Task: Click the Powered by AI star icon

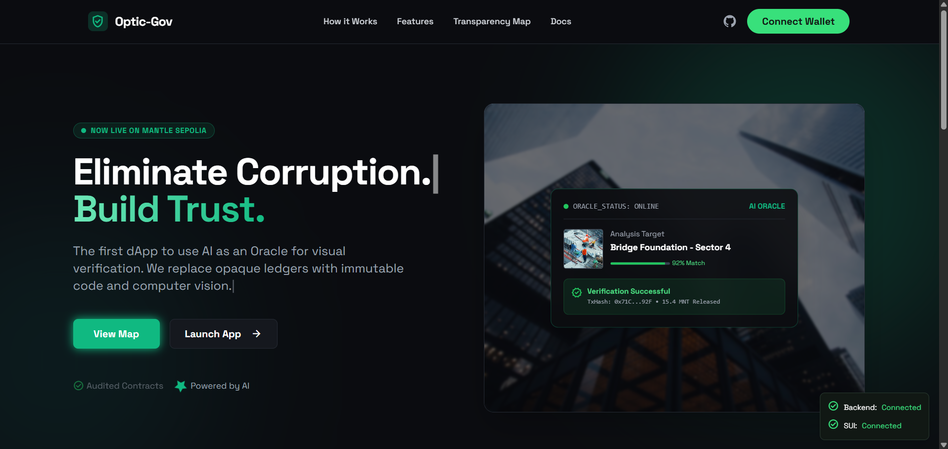Action: click(x=181, y=386)
